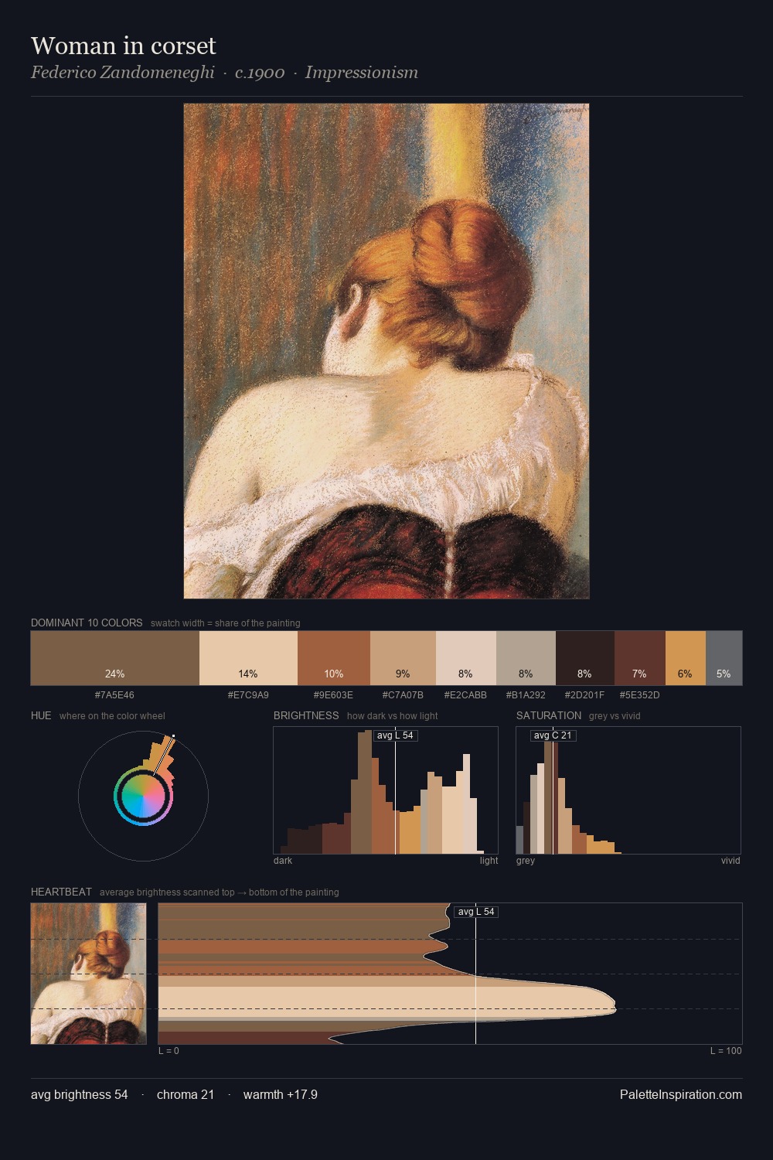Select the 14% cream swatch #E7C9A9
This screenshot has width=773, height=1160.
click(x=248, y=658)
